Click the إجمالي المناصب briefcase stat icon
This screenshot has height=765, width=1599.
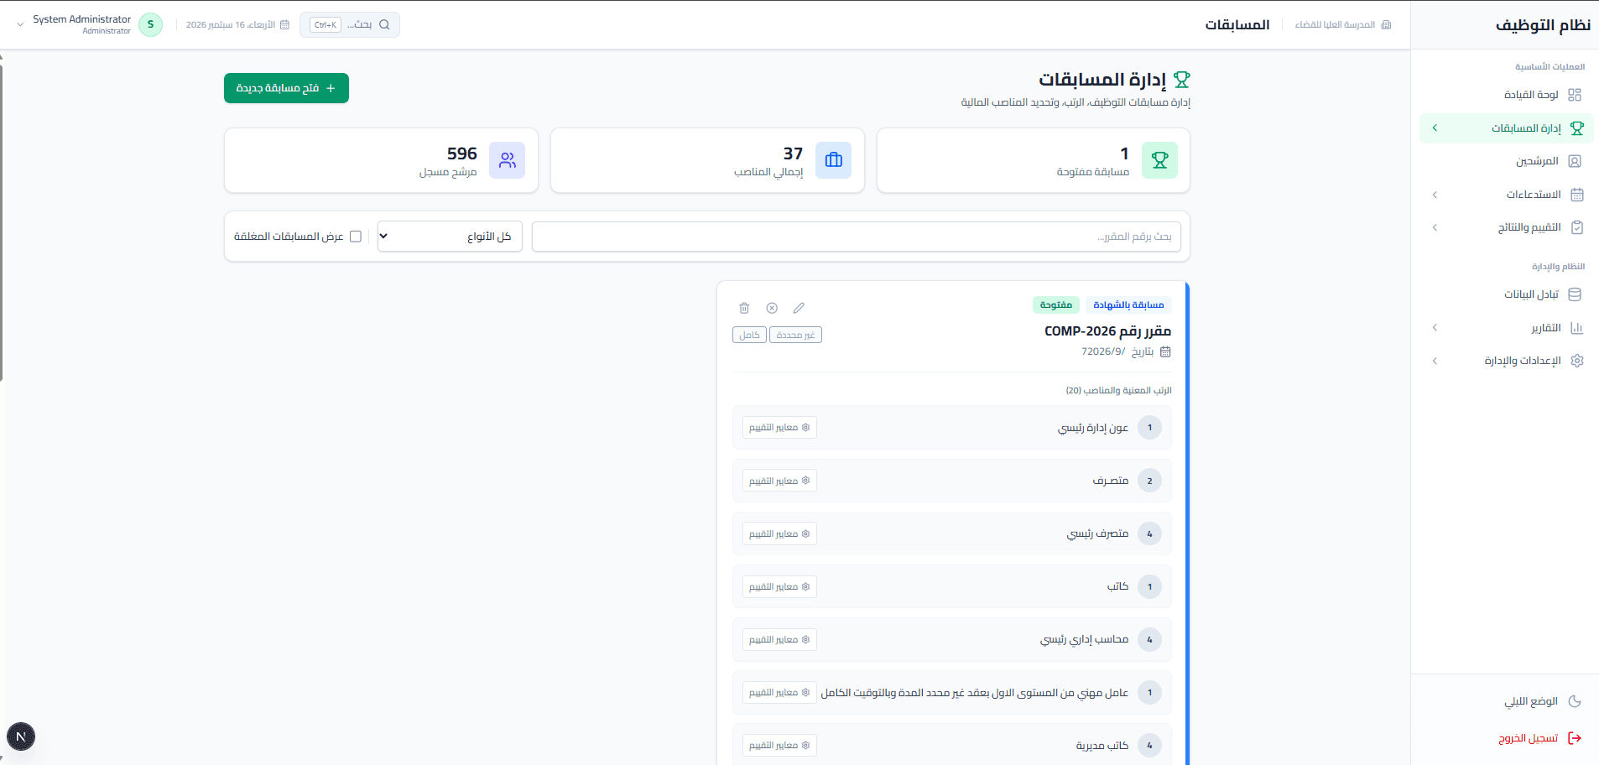coord(834,160)
